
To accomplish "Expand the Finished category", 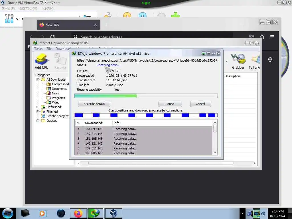I will point(38,111).
